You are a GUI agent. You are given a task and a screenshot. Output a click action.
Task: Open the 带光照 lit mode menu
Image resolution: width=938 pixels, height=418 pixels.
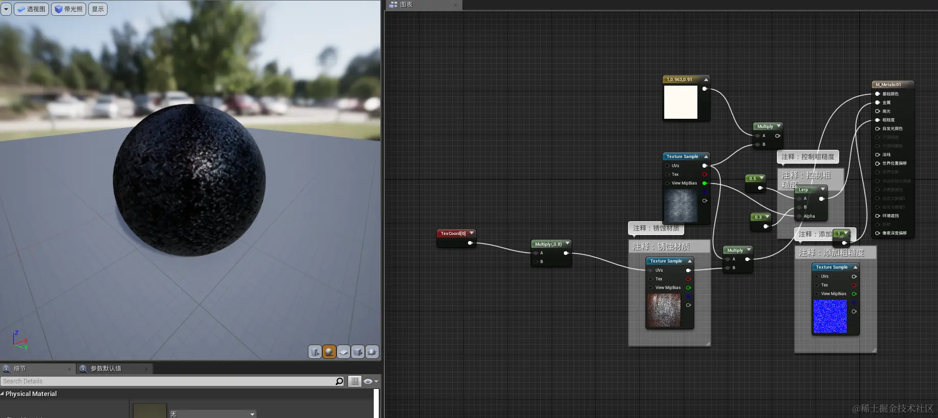click(x=68, y=9)
